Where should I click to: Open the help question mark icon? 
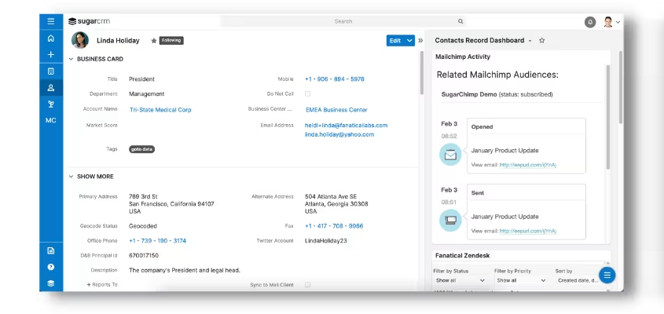[x=51, y=267]
